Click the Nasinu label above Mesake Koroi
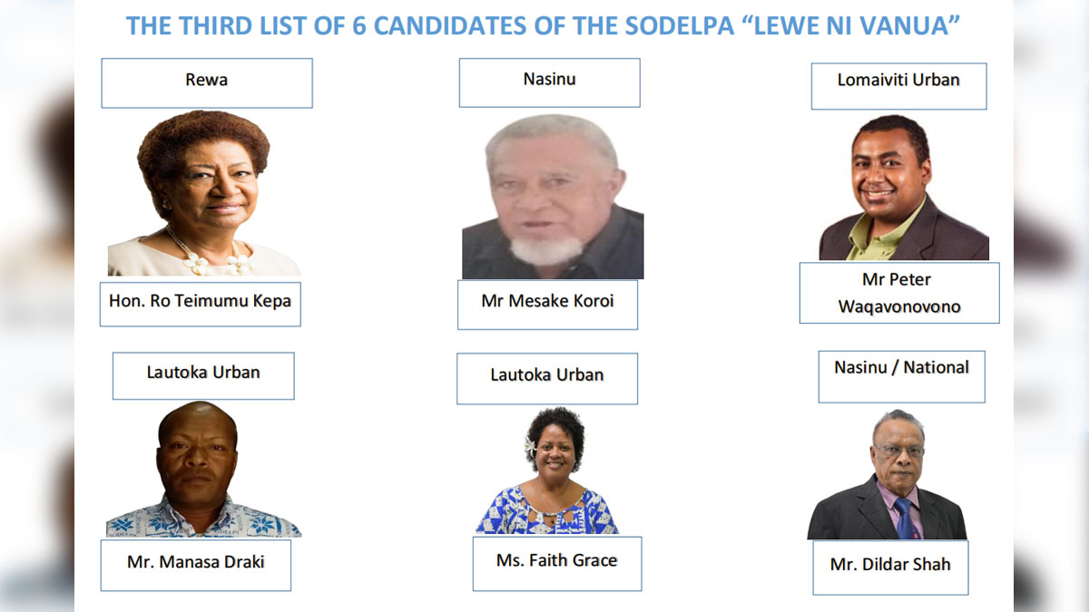The width and height of the screenshot is (1089, 612). coord(549,82)
